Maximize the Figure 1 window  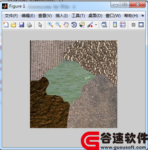click(125, 5)
